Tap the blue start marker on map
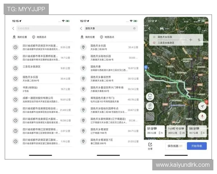This screenshot has height=174, width=217. click(x=146, y=67)
